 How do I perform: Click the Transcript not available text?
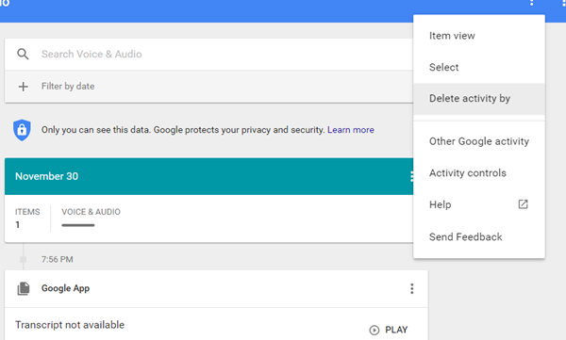pos(70,325)
